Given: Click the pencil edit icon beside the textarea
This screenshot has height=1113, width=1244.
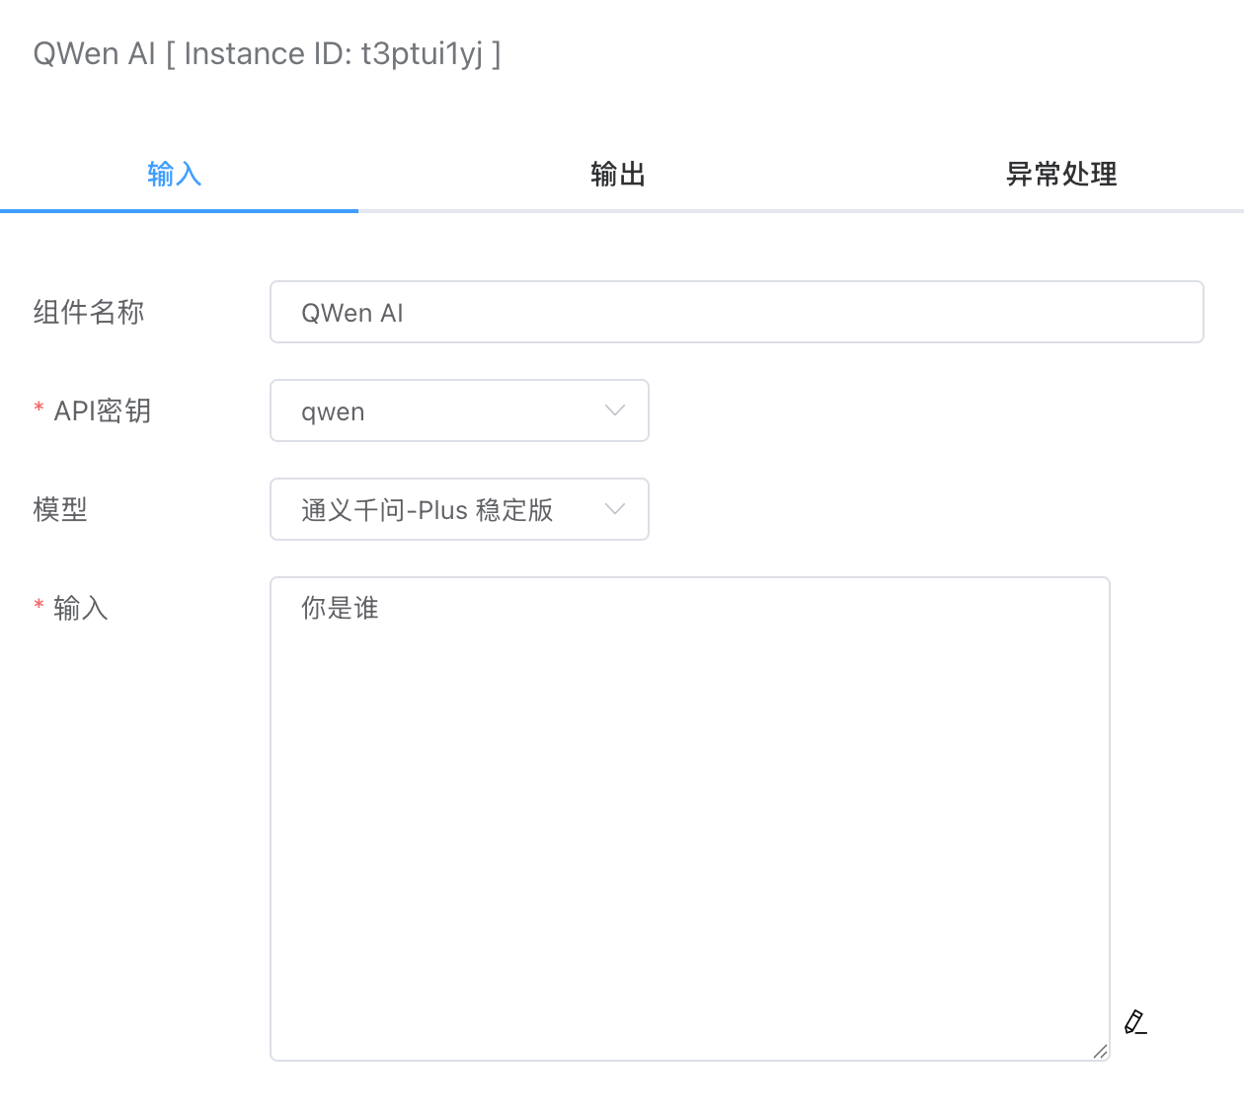Looking at the screenshot, I should tap(1135, 1022).
